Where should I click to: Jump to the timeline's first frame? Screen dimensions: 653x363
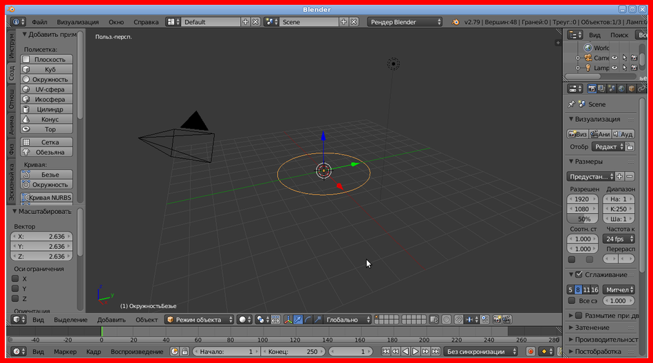tap(386, 352)
